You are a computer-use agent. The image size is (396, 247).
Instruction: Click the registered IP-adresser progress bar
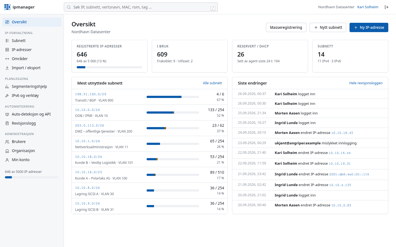109,67
